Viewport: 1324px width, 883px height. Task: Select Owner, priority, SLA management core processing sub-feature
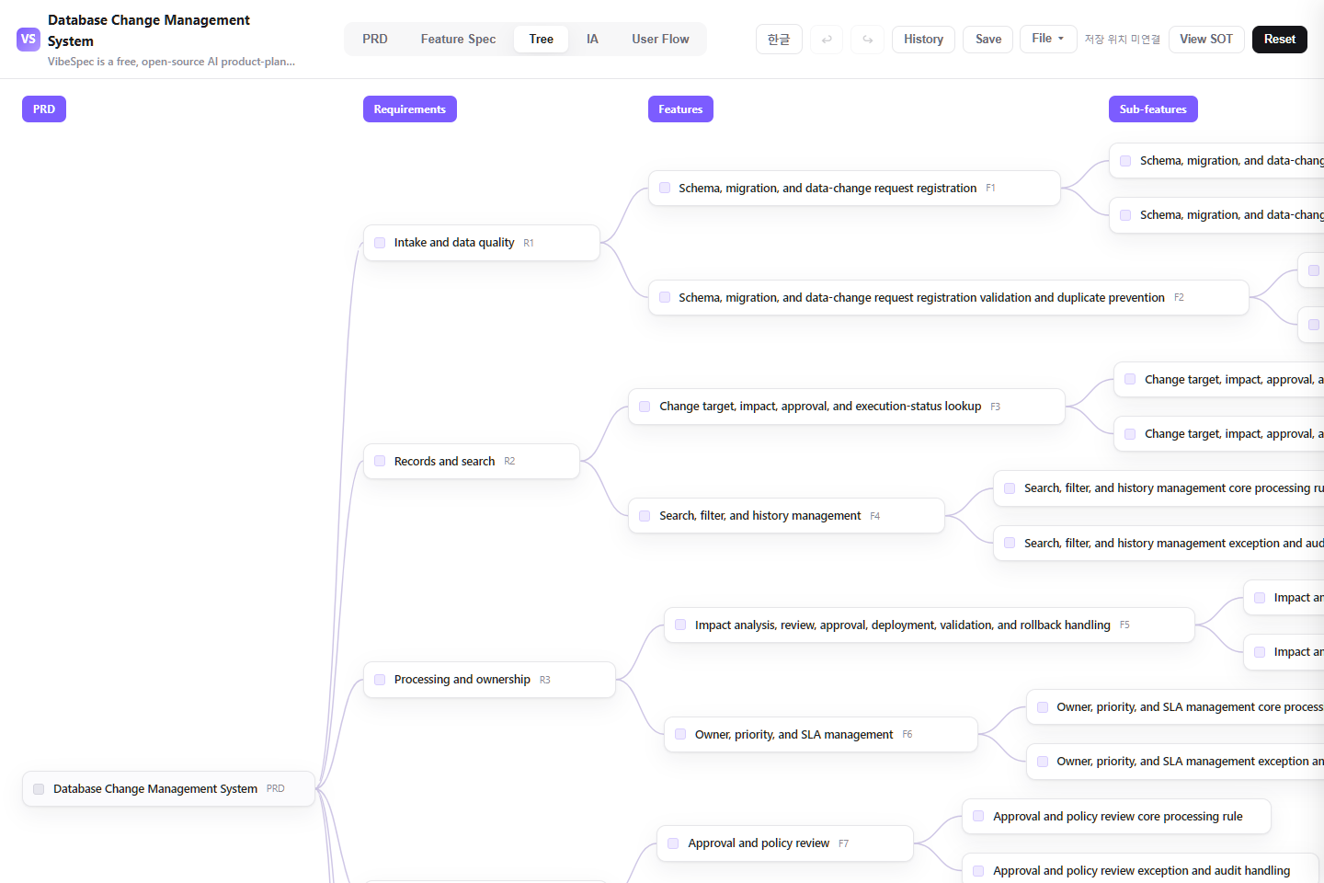(x=1176, y=707)
